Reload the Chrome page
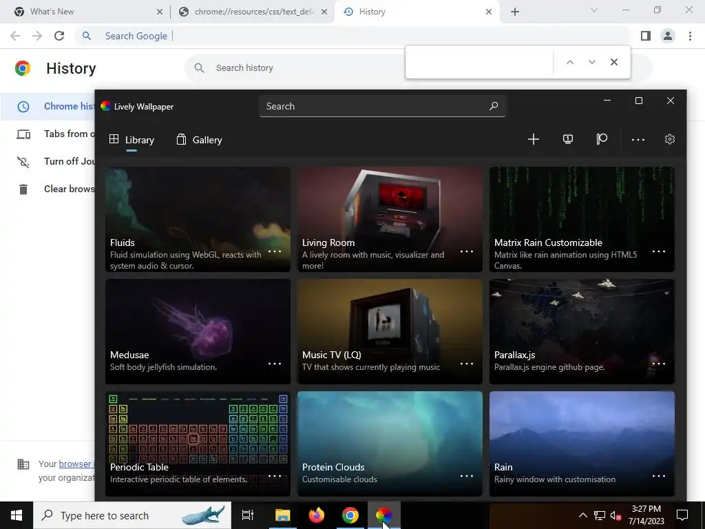Image resolution: width=705 pixels, height=529 pixels. click(x=59, y=36)
